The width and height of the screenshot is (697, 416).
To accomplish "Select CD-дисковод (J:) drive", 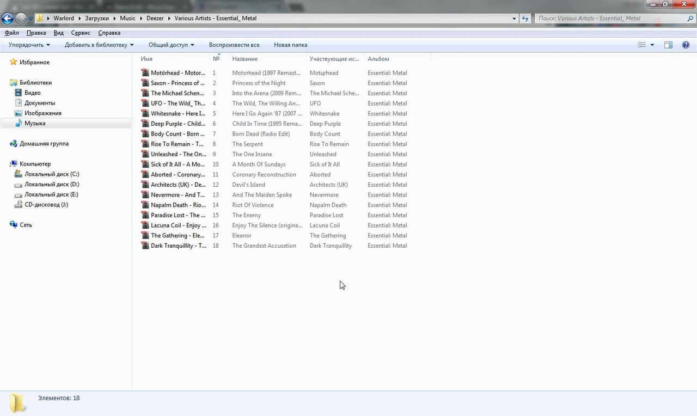I will (x=41, y=205).
